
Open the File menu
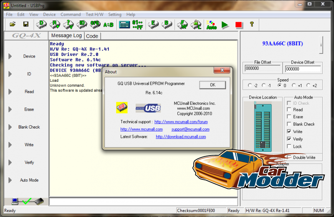[9, 15]
